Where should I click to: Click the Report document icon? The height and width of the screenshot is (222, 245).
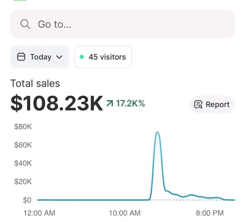[198, 104]
